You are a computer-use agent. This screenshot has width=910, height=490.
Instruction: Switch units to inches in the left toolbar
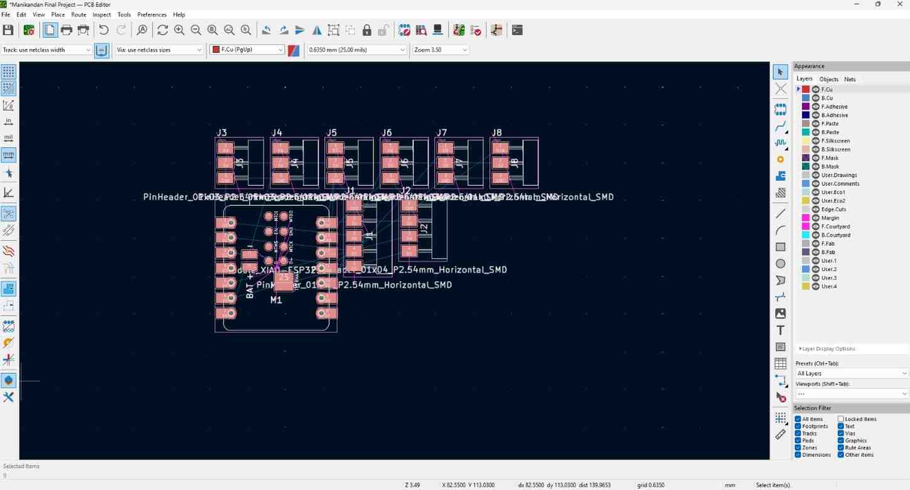pos(9,121)
